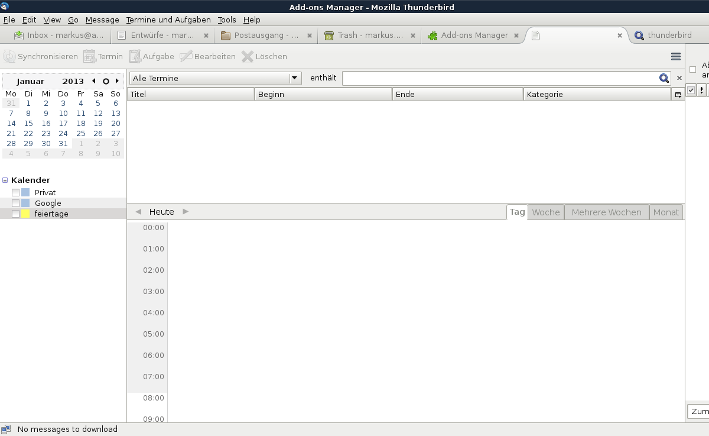
Task: Close the blank calendar tab
Action: pyautogui.click(x=620, y=35)
